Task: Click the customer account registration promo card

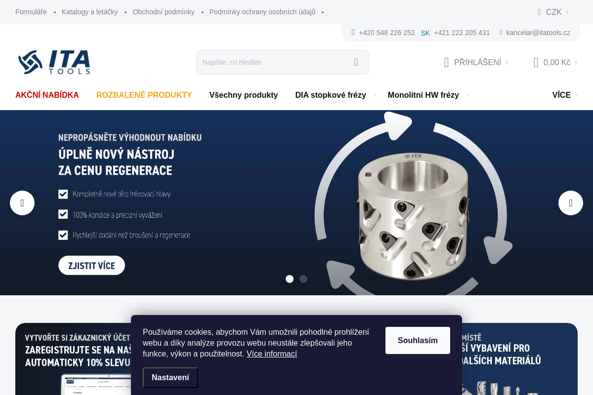Action: [x=73, y=359]
